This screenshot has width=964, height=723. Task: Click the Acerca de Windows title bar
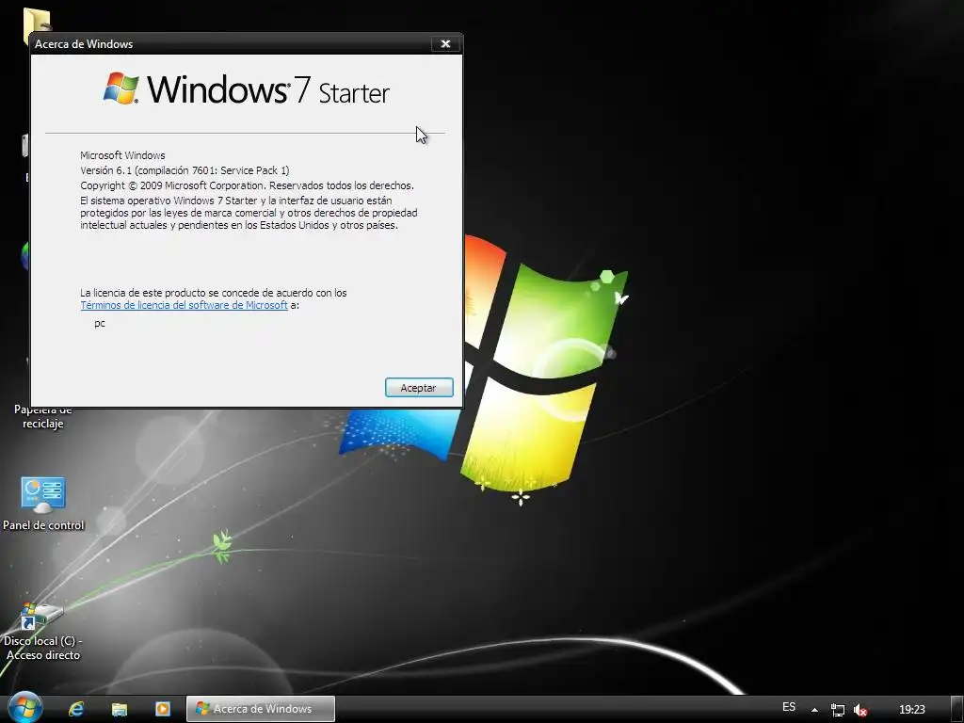click(x=231, y=43)
